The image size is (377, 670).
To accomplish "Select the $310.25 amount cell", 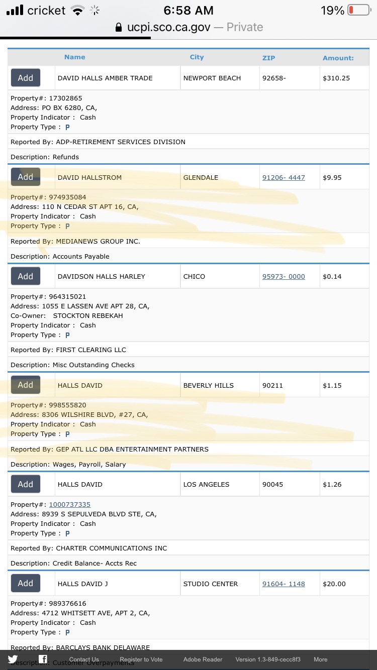I will click(x=344, y=78).
